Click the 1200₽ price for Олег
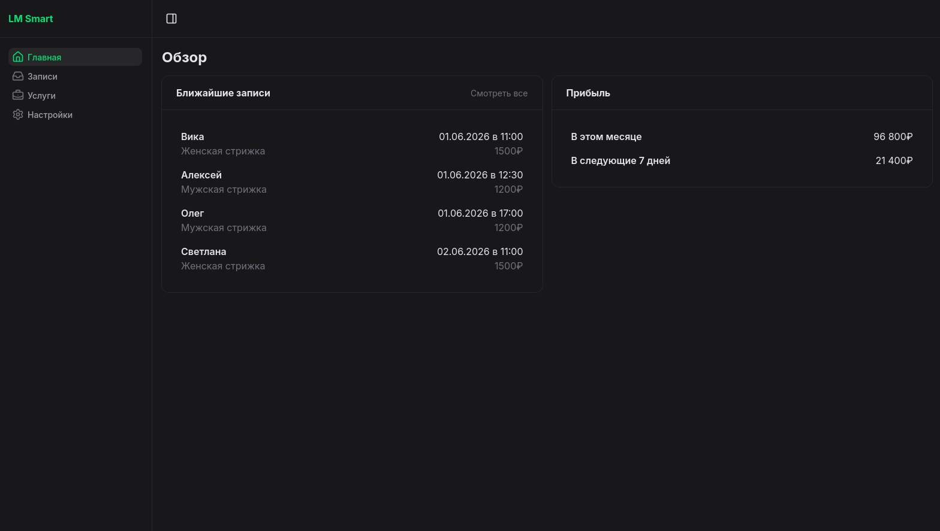 [508, 227]
